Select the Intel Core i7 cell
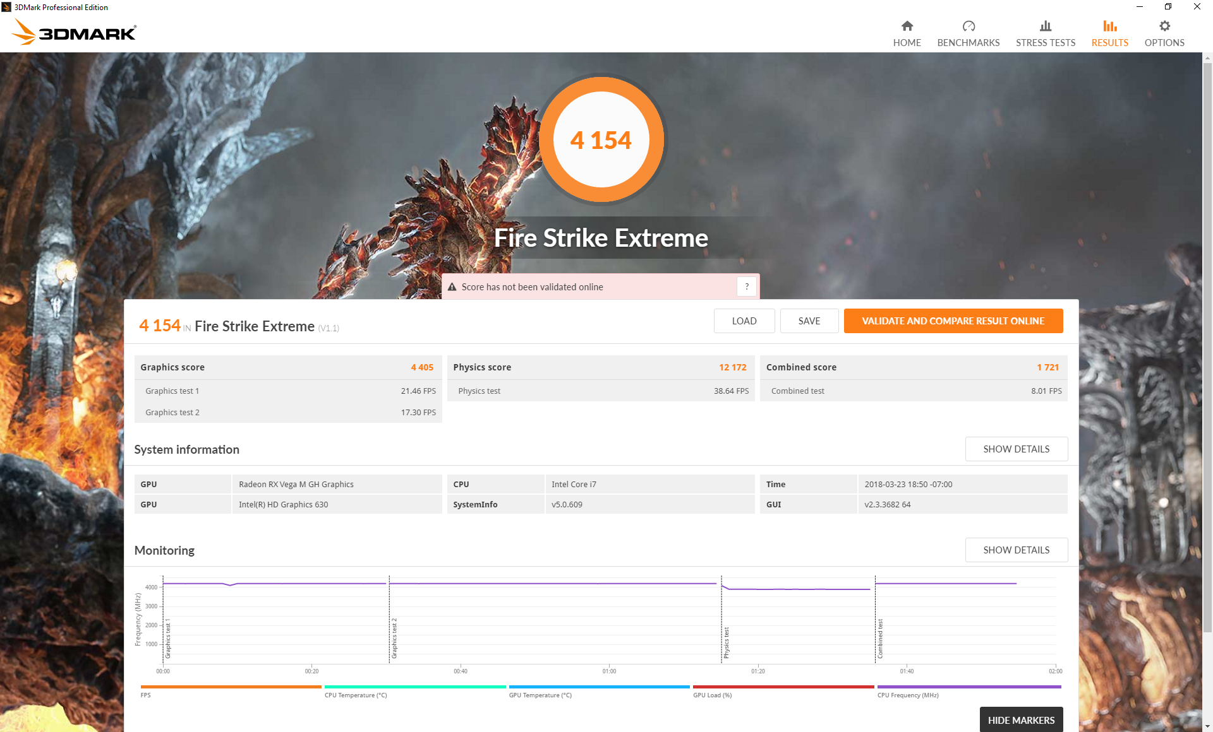The width and height of the screenshot is (1213, 732). [x=650, y=484]
